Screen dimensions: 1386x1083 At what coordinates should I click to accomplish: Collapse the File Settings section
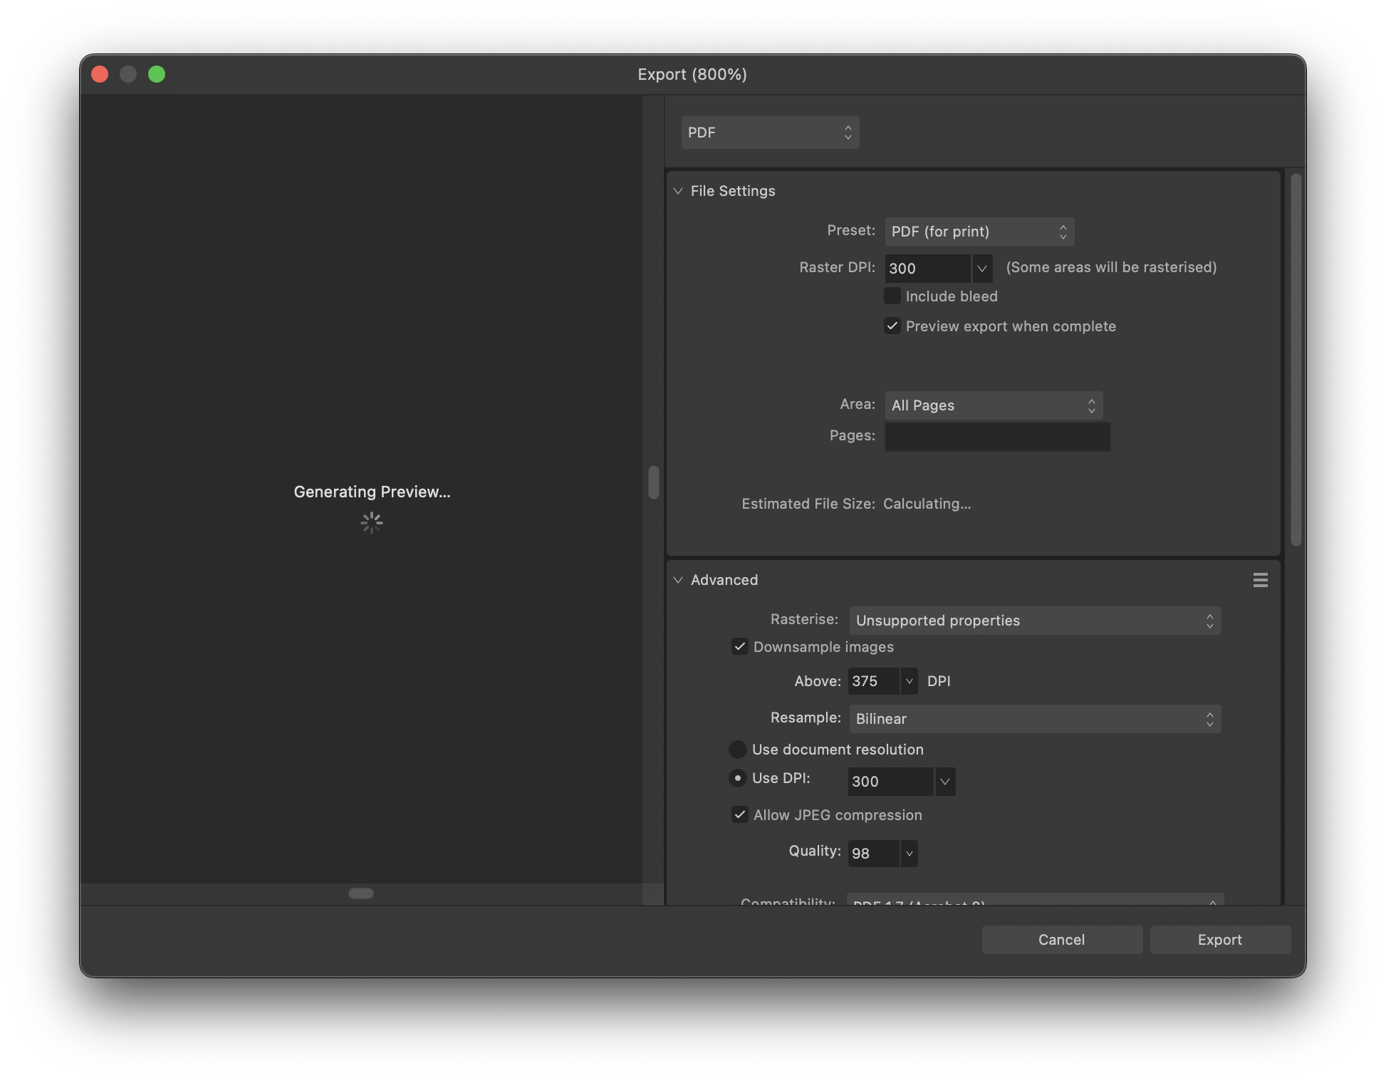tap(678, 191)
